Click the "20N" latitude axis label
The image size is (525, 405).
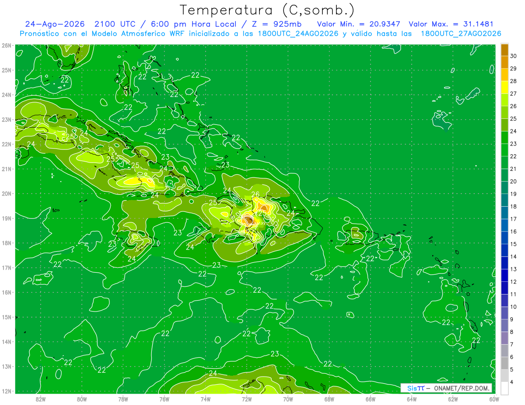point(7,194)
